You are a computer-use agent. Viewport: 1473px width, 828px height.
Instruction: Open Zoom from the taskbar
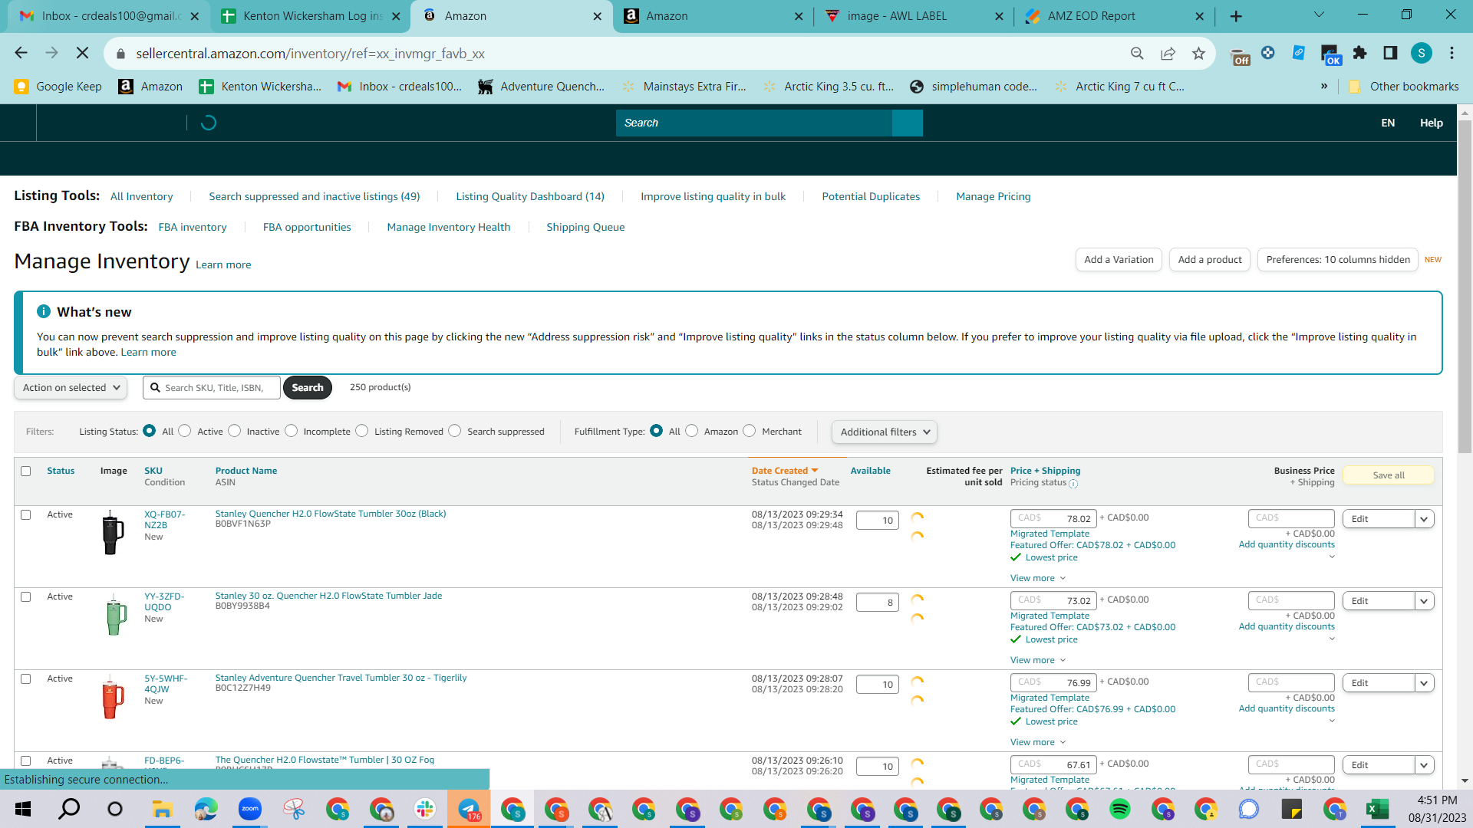(250, 809)
